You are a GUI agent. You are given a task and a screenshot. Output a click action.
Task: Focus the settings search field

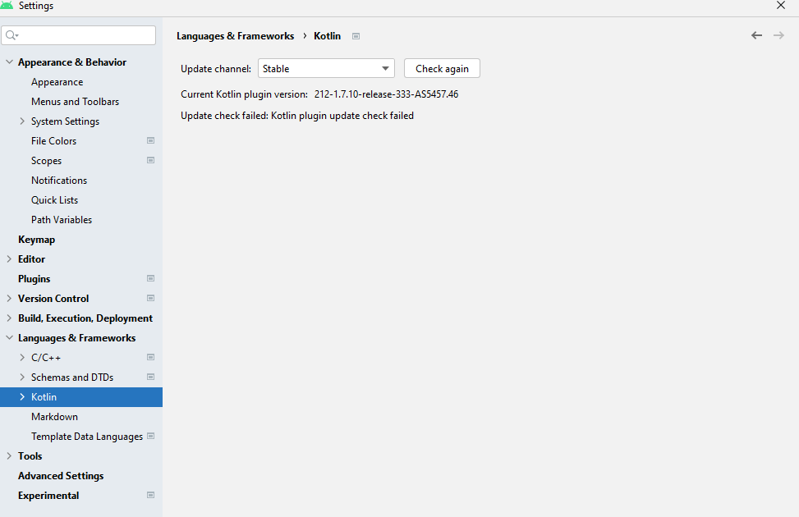pyautogui.click(x=79, y=35)
